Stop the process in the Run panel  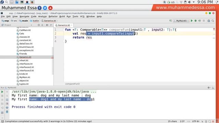(2, 96)
